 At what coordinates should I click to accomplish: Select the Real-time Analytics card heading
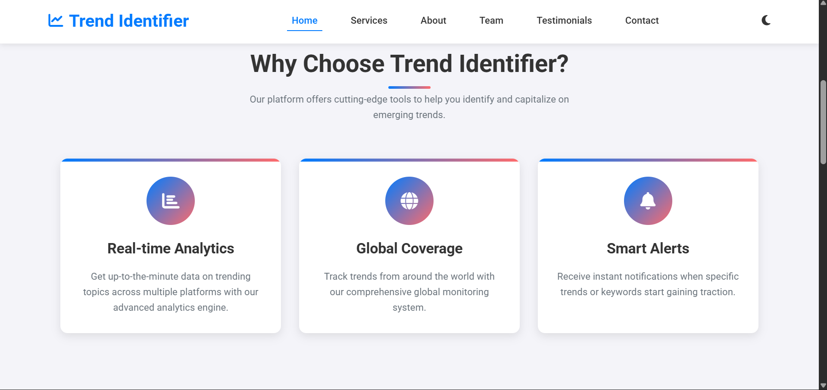point(171,249)
